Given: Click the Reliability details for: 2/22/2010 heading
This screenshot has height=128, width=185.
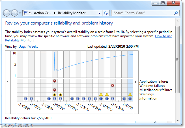Looking at the screenshot, I should pos(28,118).
